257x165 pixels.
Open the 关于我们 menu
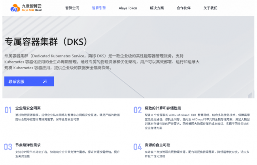pos(210,8)
